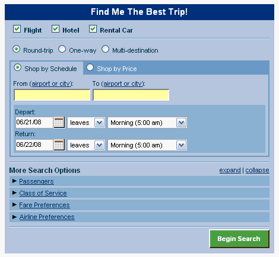Click the Fare Preferences arrow icon
Viewport: 279px width, 257px height.
(14, 205)
